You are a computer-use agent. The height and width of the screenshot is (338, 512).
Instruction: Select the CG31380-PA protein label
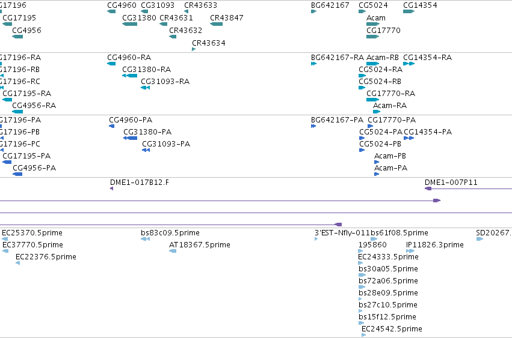click(x=147, y=132)
